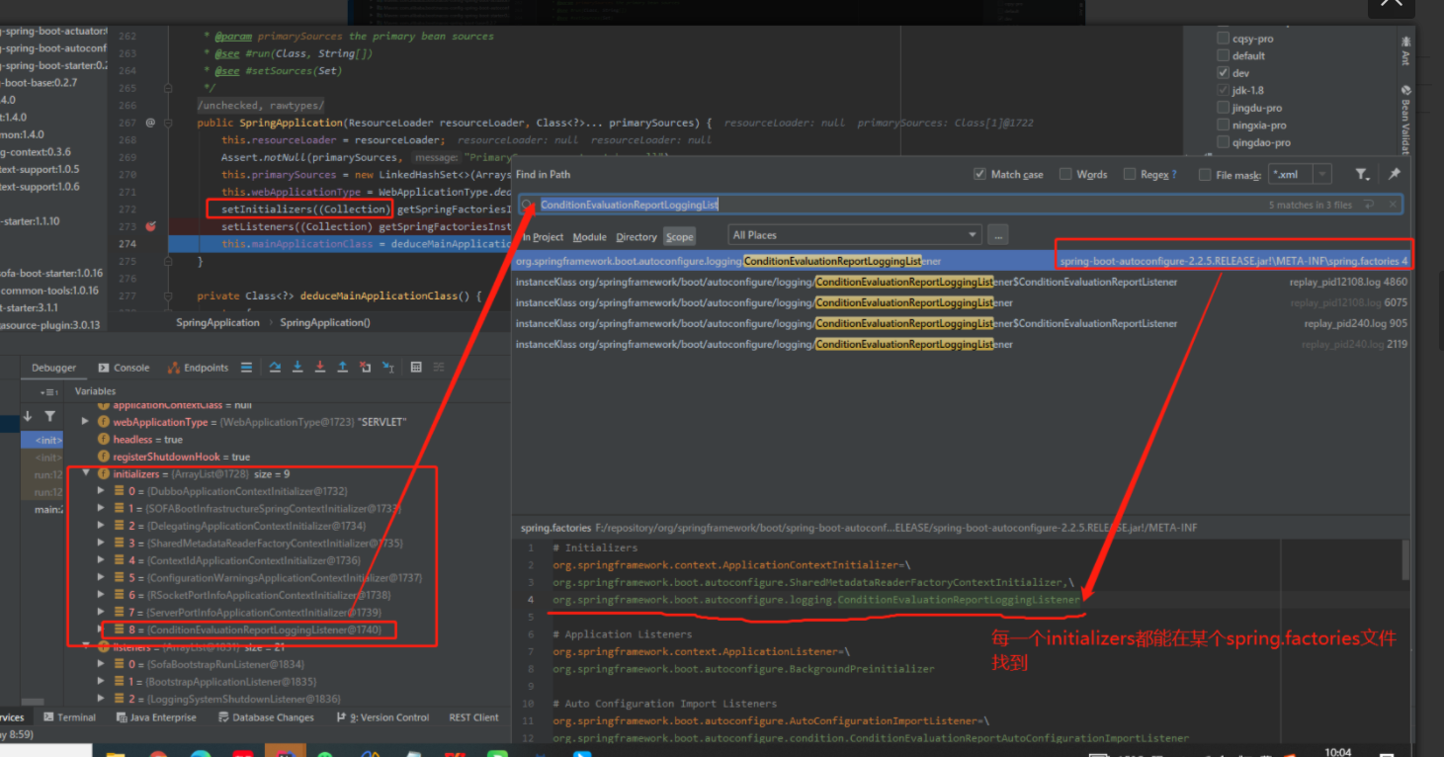Check the default profile
The height and width of the screenshot is (757, 1444).
(x=1224, y=55)
